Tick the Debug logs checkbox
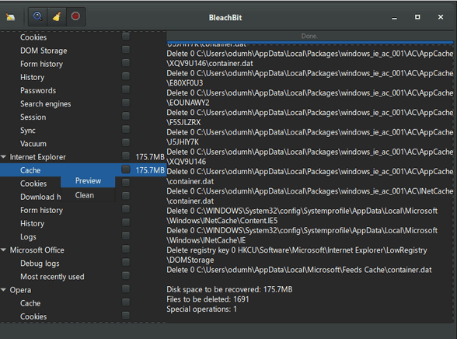This screenshot has width=457, height=339. [126, 263]
